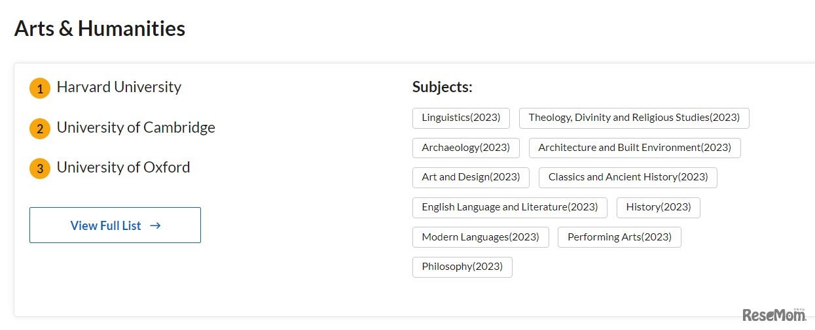Click the ReseMom watermark logo
Viewport: 815px width, 330px height.
click(x=774, y=315)
